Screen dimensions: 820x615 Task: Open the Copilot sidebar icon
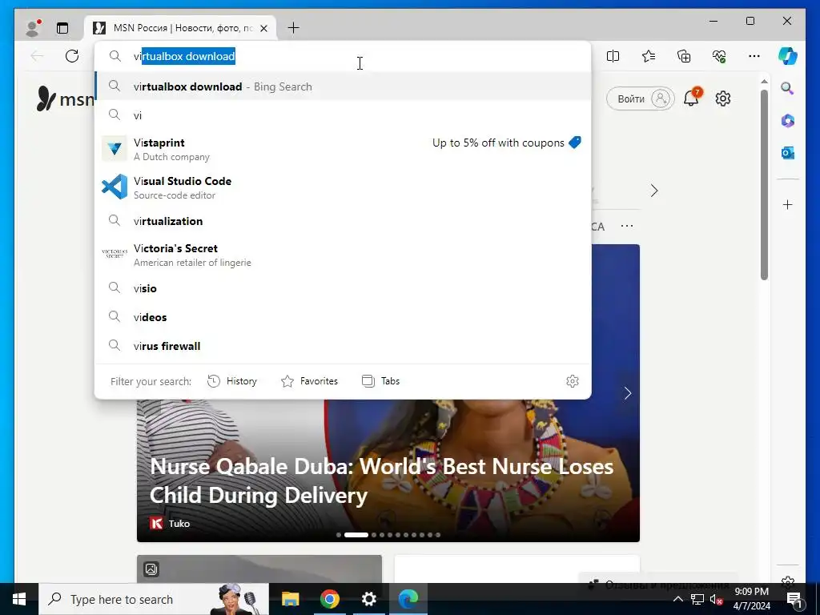788,56
